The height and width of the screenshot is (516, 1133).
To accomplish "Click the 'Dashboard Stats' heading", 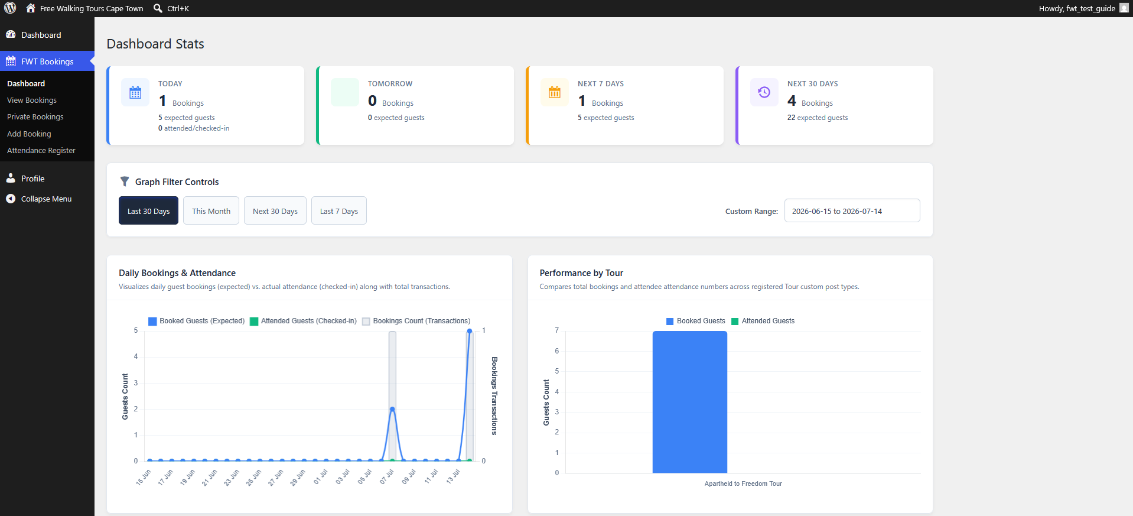I will tap(155, 44).
